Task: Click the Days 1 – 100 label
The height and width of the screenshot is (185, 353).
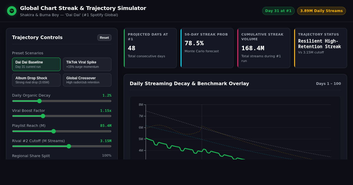Action: 328,84
